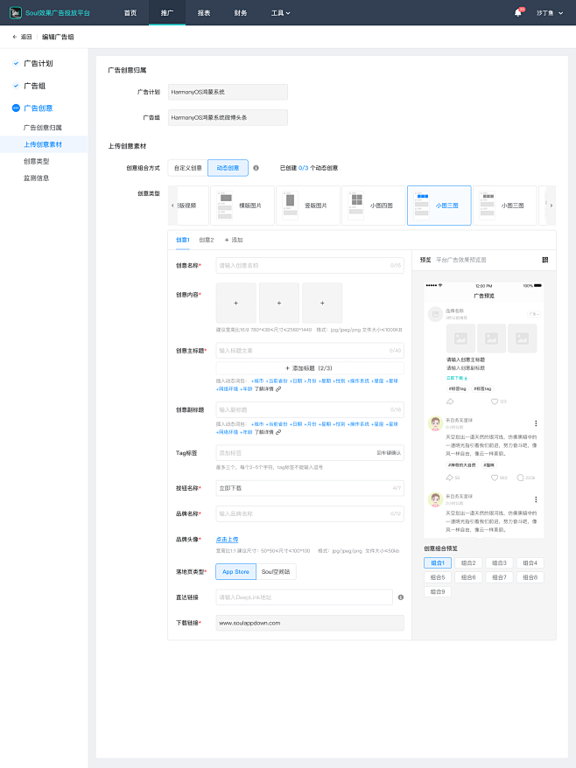The width and height of the screenshot is (576, 768).
Task: Open the 广告 tag dropdown in preview
Action: click(534, 314)
